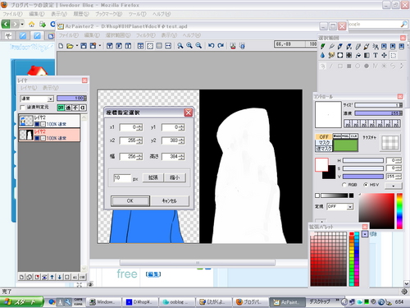Click OK in the coordinate selection dialog
This screenshot has height=308, width=410.
[130, 201]
